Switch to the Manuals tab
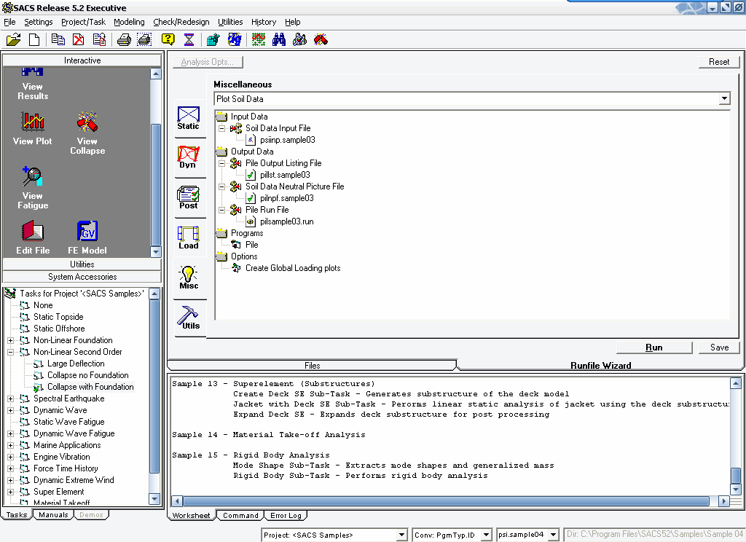The height and width of the screenshot is (542, 746). (x=53, y=515)
